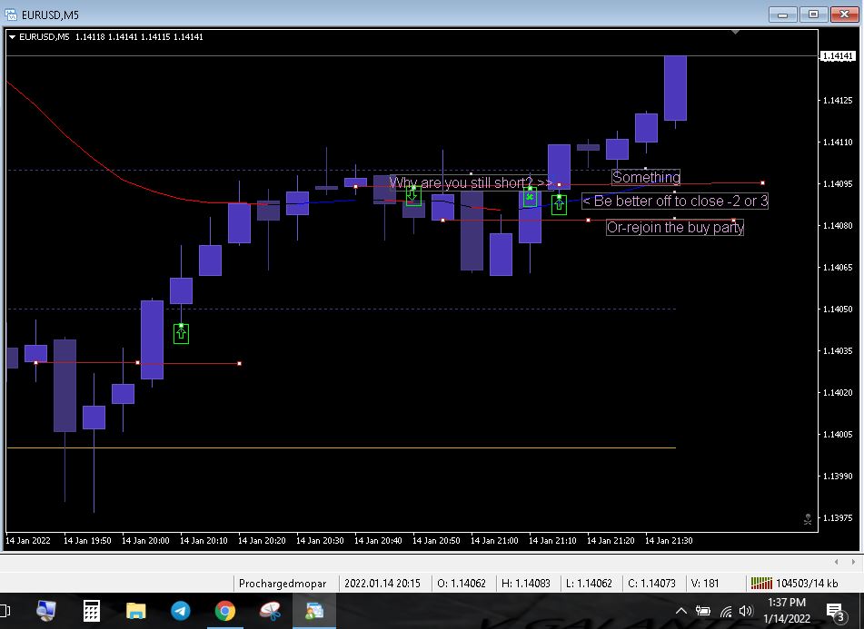Open the Snipping Tool from the taskbar
Screen dimensions: 864x629
click(270, 611)
